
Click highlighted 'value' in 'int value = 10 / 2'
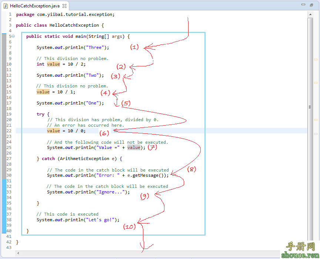(x=53, y=64)
